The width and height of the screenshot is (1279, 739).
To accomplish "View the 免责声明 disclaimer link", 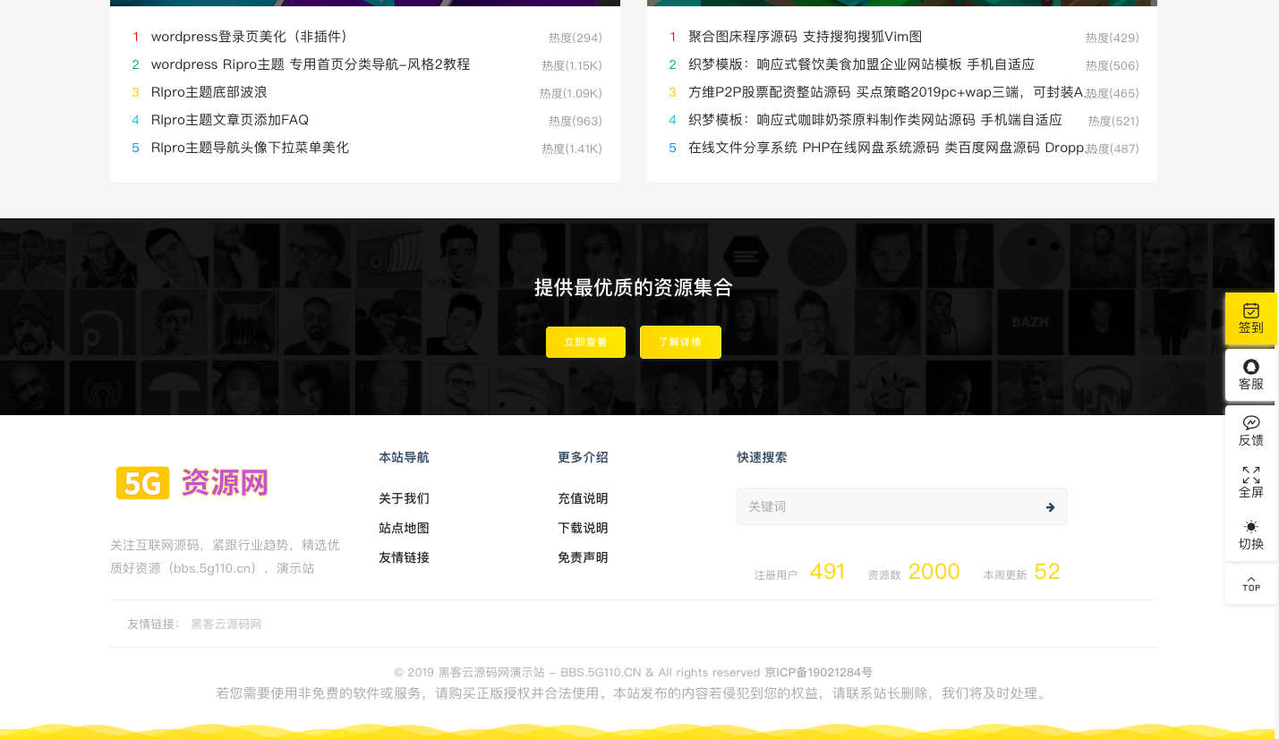I will click(583, 557).
